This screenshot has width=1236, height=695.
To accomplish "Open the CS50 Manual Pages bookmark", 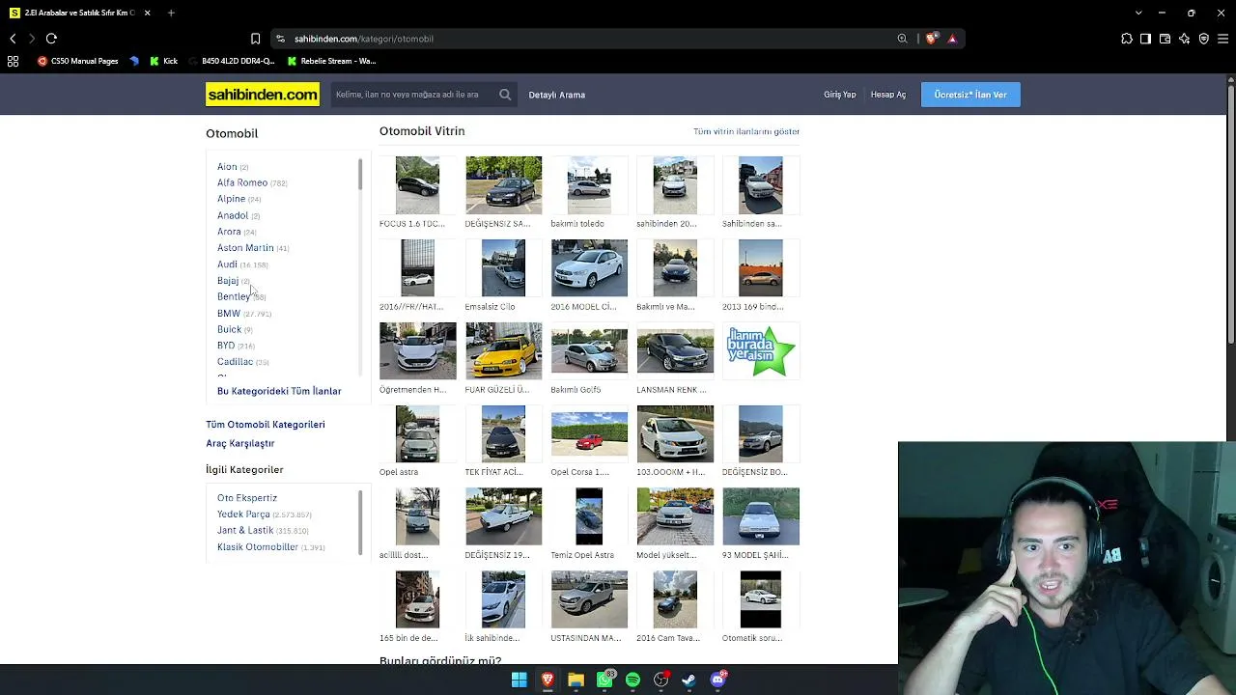I will point(77,61).
